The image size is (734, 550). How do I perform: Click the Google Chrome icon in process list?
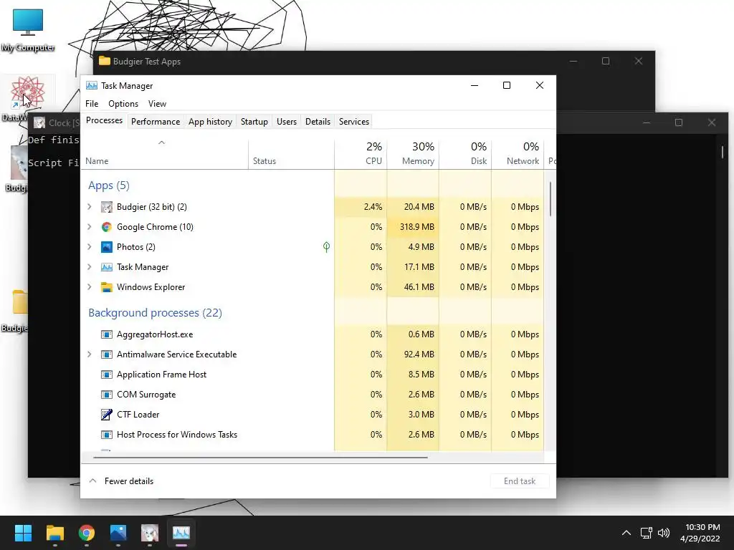[x=107, y=227]
